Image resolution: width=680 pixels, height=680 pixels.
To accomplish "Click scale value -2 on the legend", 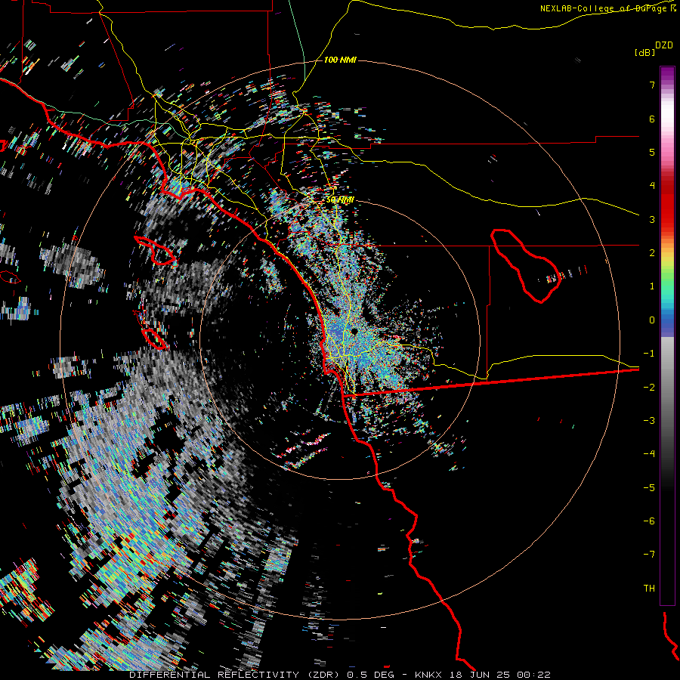I will 649,388.
